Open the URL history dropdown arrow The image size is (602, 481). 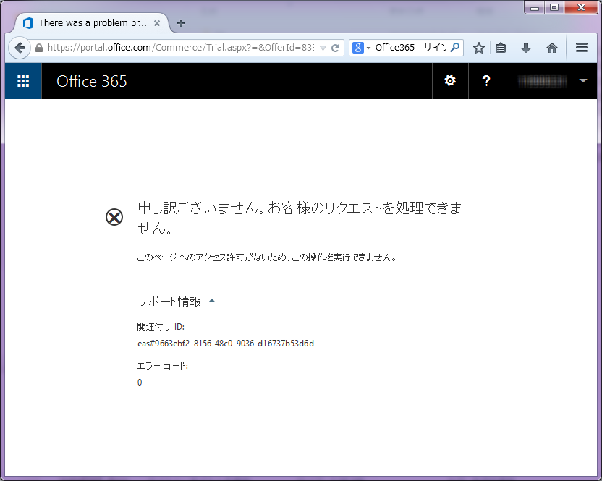tap(323, 48)
